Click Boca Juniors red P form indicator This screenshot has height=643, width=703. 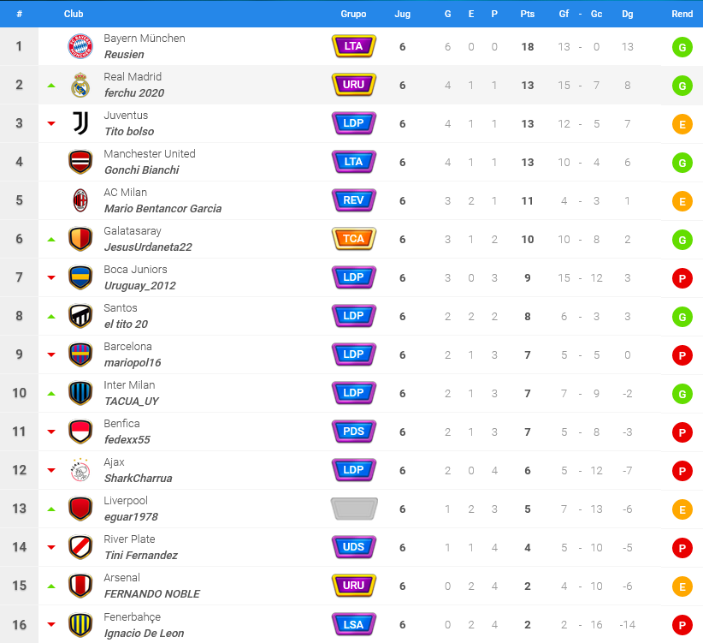tap(682, 278)
